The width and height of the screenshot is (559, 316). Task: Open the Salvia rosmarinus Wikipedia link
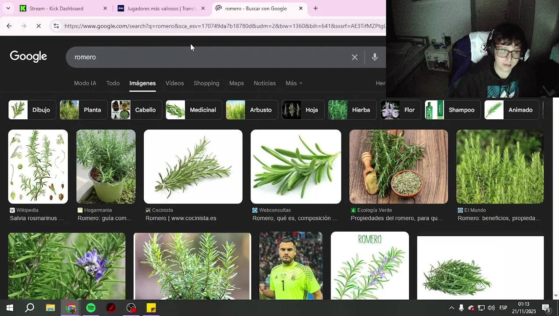point(38,218)
